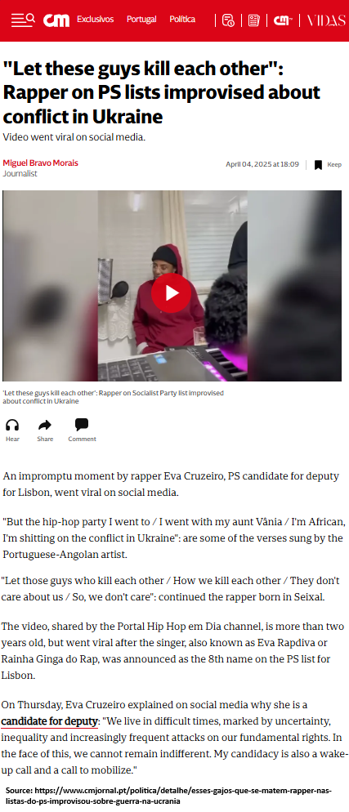Open the VIDAS logo link
The image size is (349, 812).
tap(325, 20)
